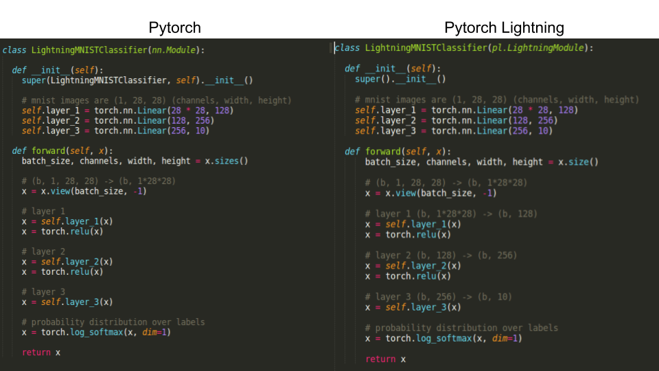The height and width of the screenshot is (371, 659).
Task: Click the "Pytorch Lightning" heading
Action: point(504,27)
